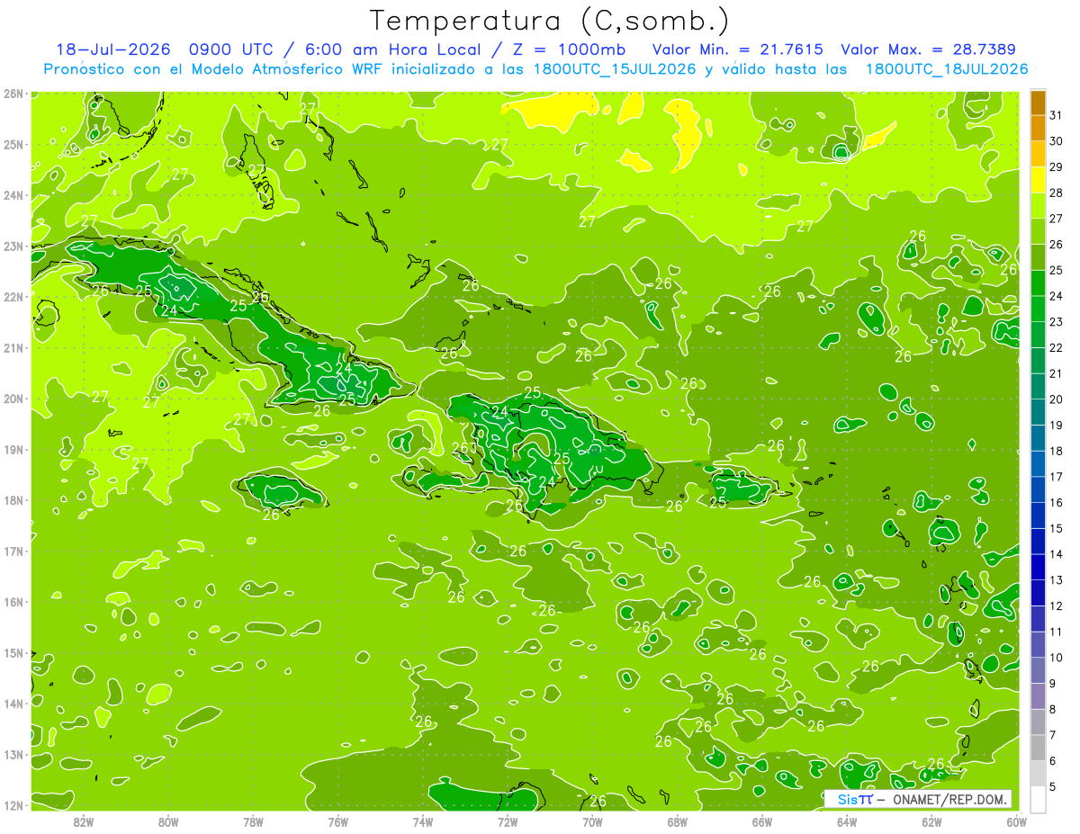
Task: Click the '76W' longitude axis label
Action: 338,821
